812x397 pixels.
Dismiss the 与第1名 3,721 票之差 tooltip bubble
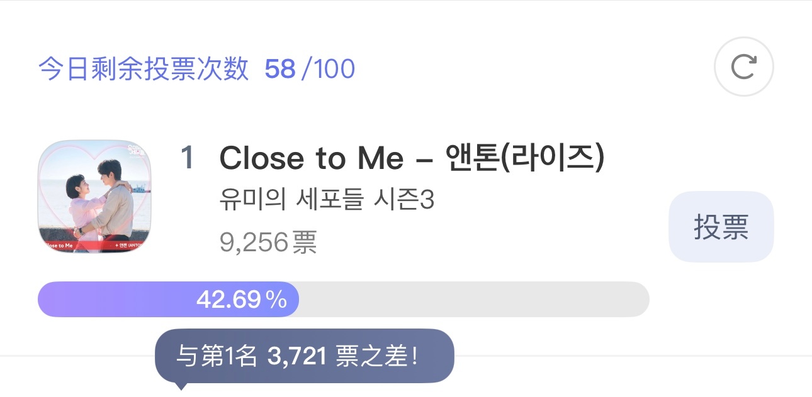tap(305, 356)
